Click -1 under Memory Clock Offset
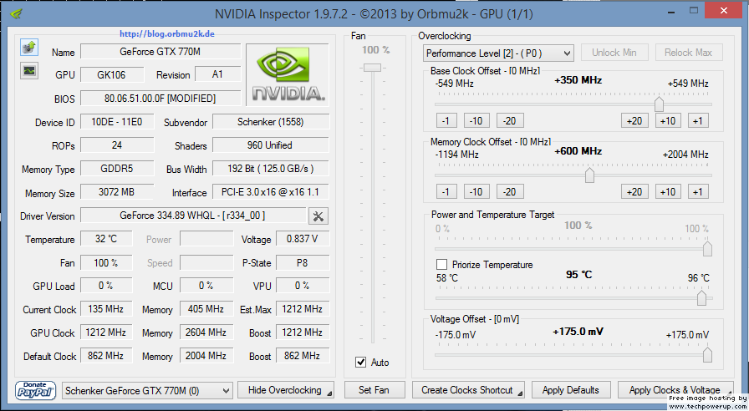This screenshot has height=411, width=749. pyautogui.click(x=446, y=192)
